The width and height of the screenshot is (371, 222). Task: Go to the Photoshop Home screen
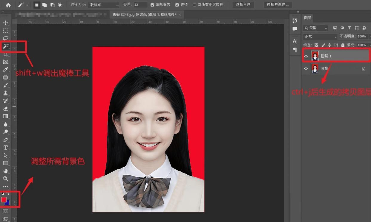click(8, 5)
